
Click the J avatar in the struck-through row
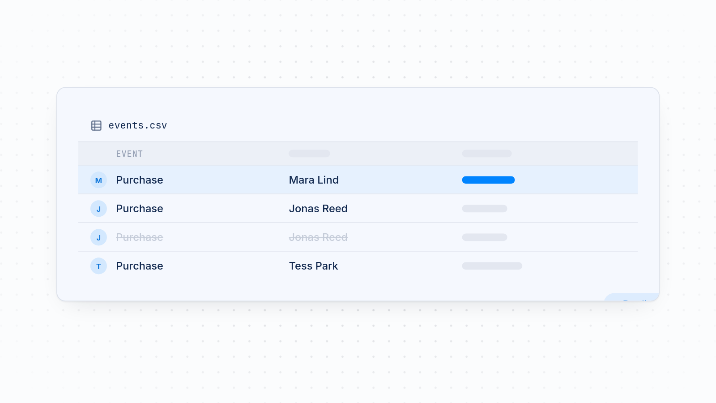(98, 237)
